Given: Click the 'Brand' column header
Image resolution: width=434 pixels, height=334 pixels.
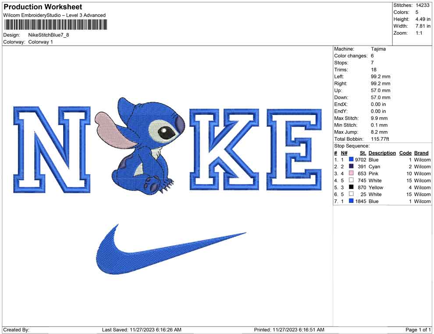Looking at the screenshot, I should [421, 153].
